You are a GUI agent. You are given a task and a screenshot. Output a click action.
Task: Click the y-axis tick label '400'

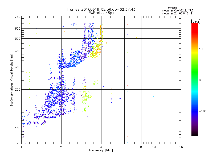[x=18, y=51]
